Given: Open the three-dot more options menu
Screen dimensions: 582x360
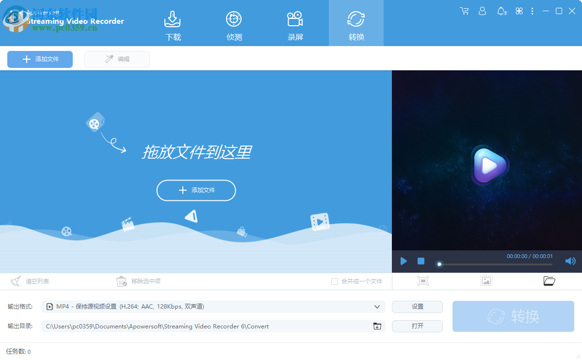Looking at the screenshot, I should 533,11.
